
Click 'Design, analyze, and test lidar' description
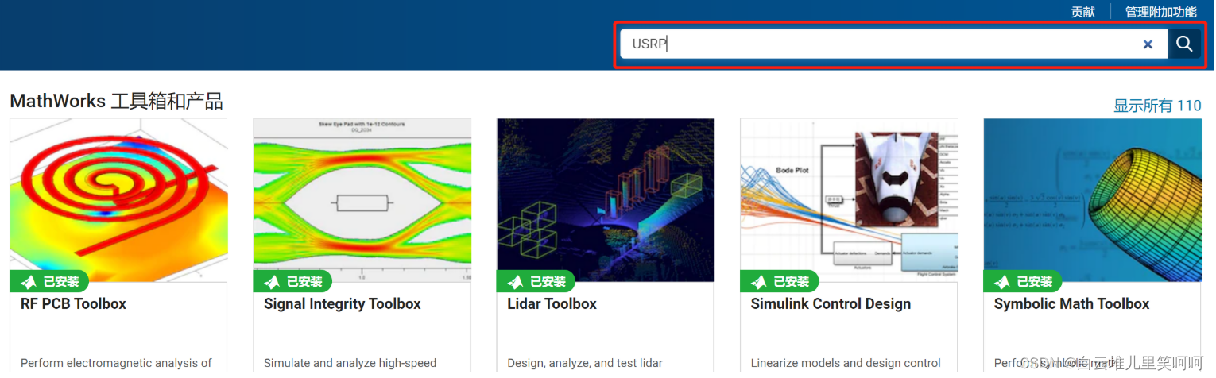(x=585, y=363)
